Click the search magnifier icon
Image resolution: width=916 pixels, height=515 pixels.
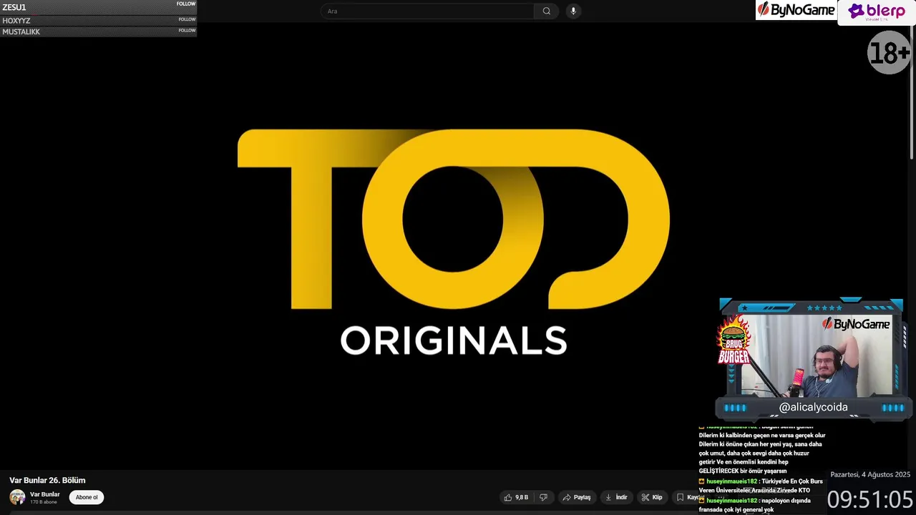point(547,11)
